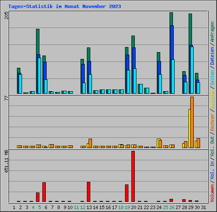Click the orange Rechner bar for day 29

(x=192, y=122)
